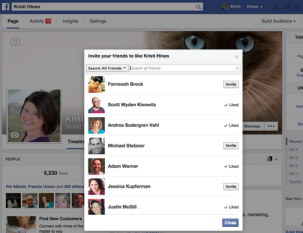The height and width of the screenshot is (233, 303).
Task: Click Farnoosh Brock's photo
Action: tap(96, 84)
